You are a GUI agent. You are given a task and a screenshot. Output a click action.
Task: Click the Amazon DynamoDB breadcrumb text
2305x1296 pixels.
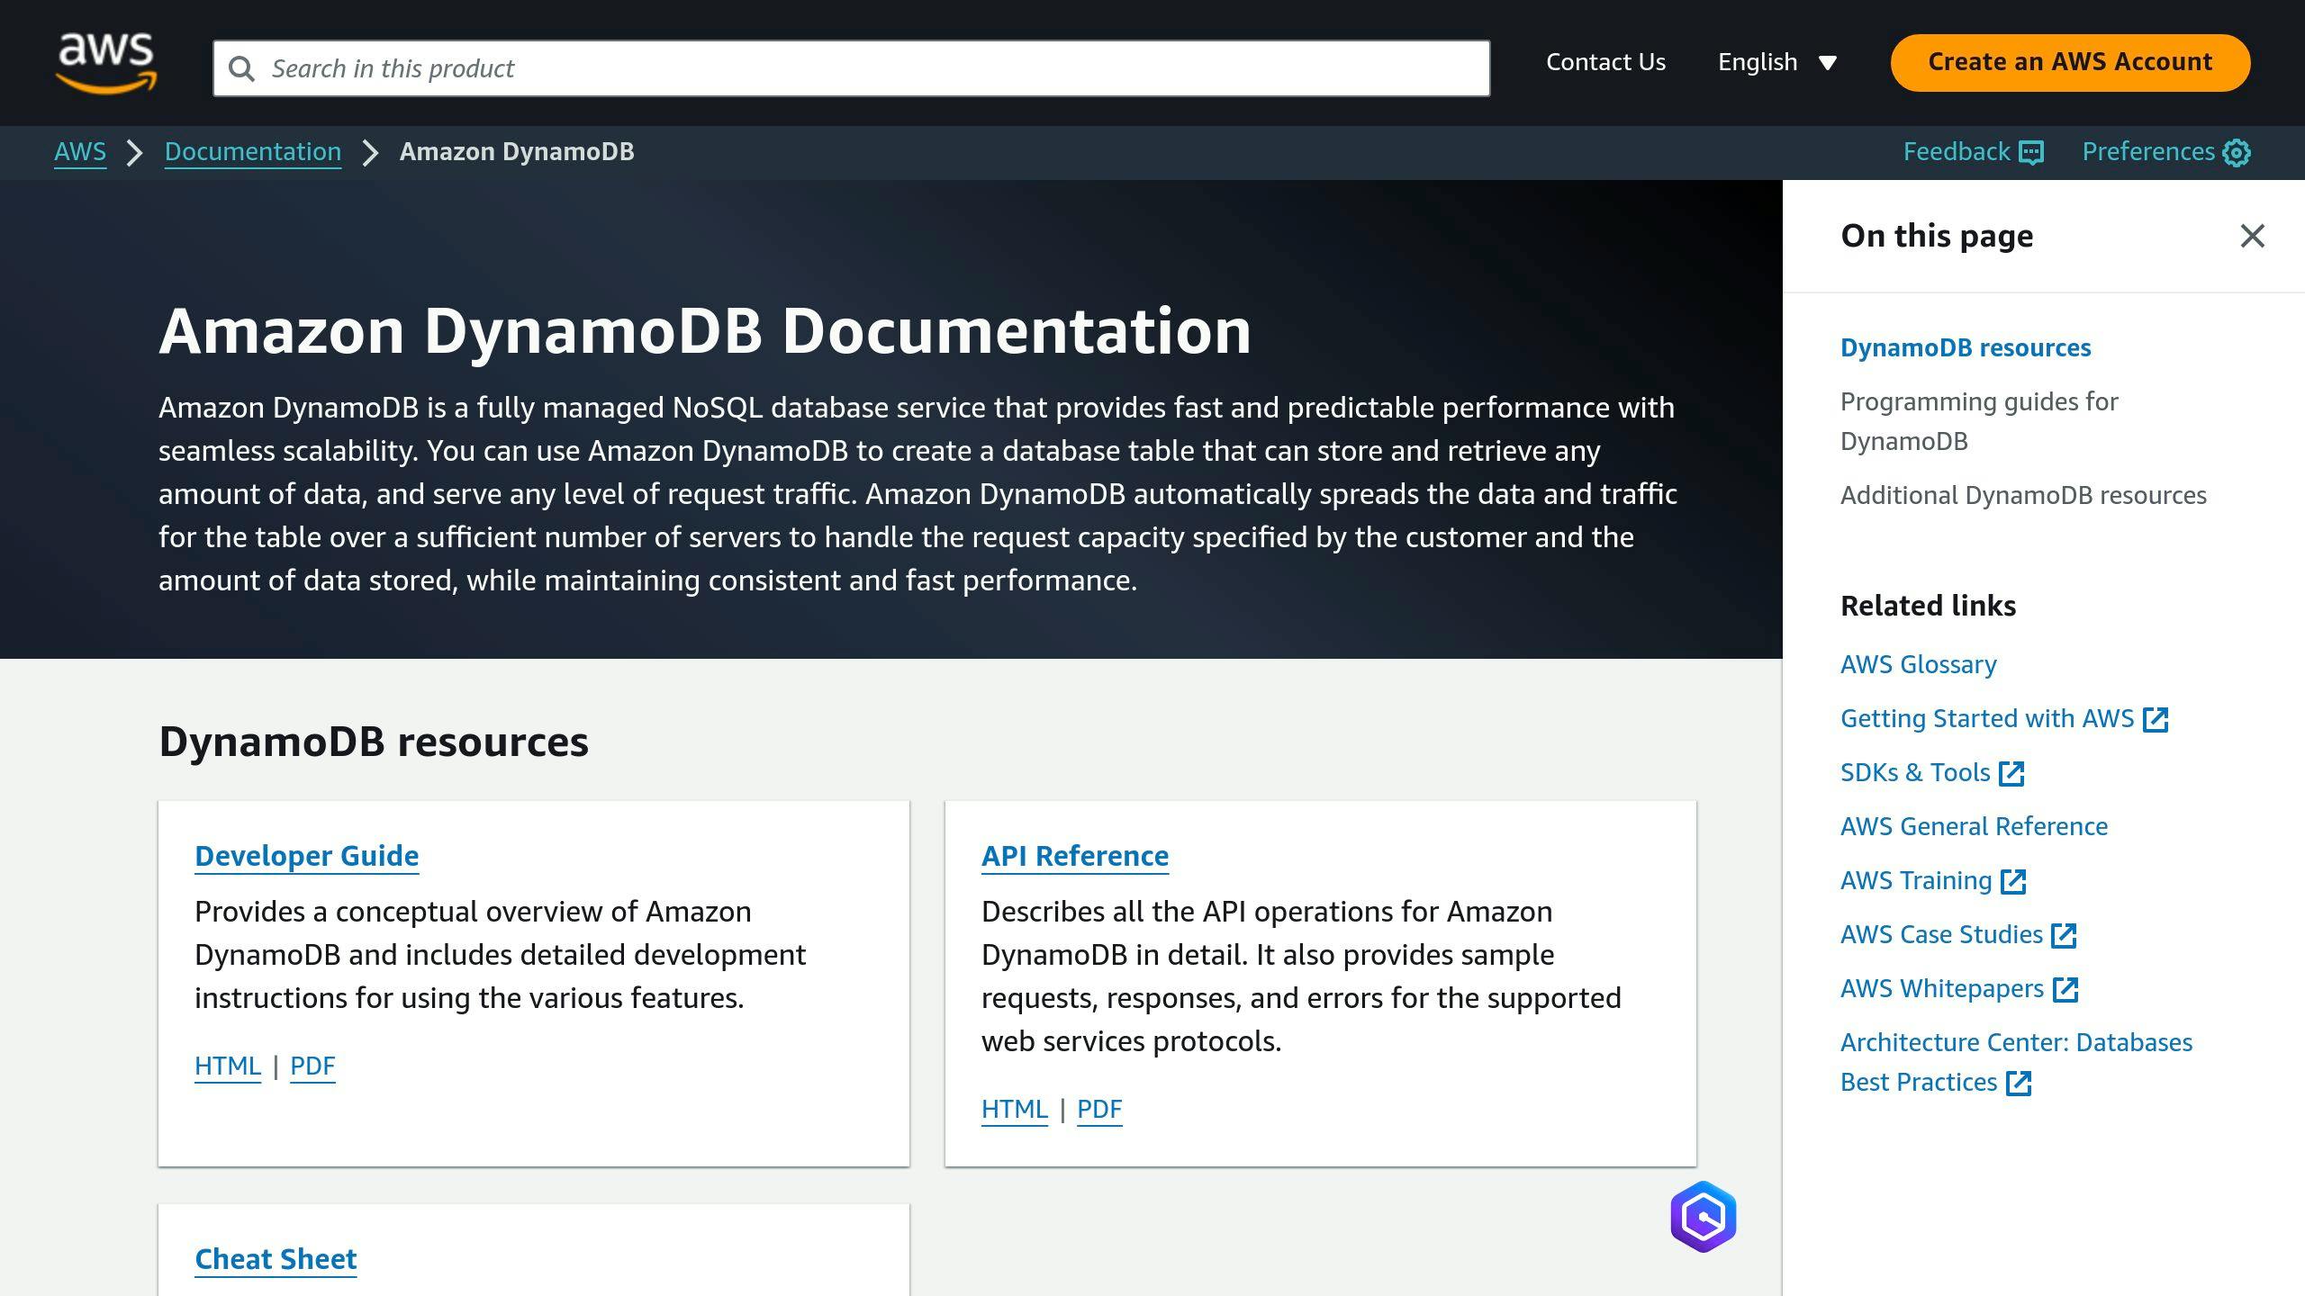click(517, 152)
